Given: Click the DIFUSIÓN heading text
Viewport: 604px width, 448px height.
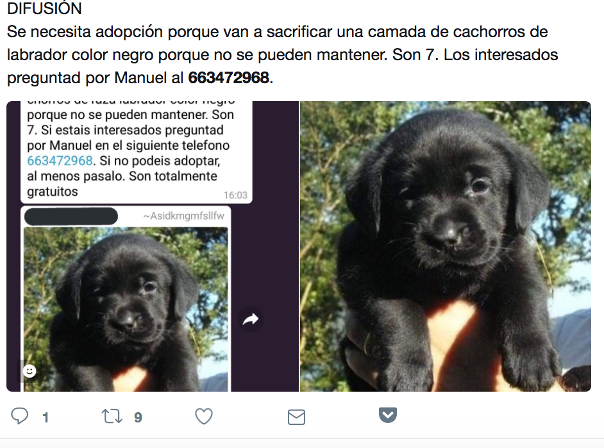Looking at the screenshot, I should tap(44, 8).
